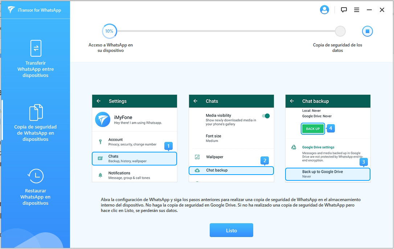
Task: Click the back arrow in Settings illustration
Action: [x=99, y=101]
